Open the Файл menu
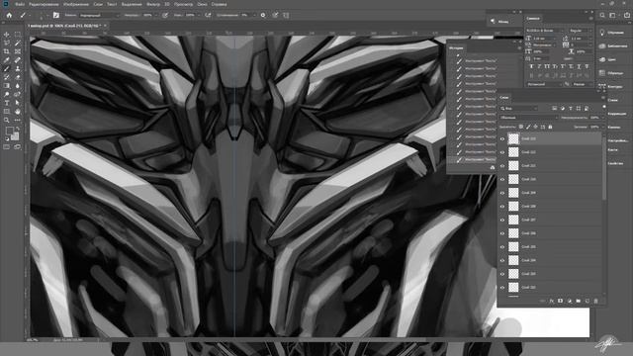The height and width of the screenshot is (356, 633). click(x=20, y=4)
